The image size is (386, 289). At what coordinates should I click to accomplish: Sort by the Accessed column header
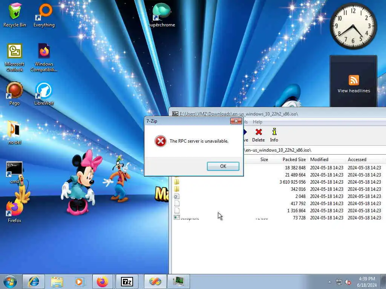coord(357,160)
